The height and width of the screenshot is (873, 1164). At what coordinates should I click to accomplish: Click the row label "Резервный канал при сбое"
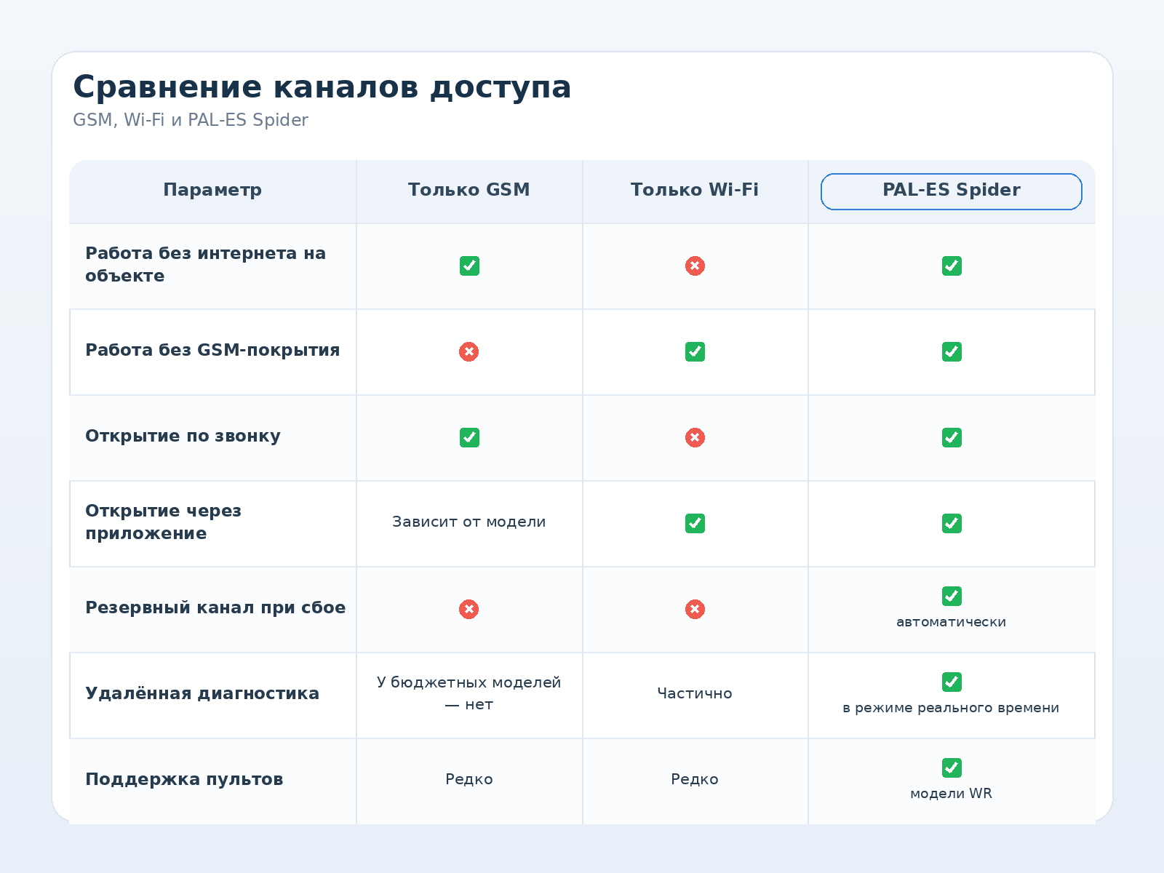coord(215,608)
